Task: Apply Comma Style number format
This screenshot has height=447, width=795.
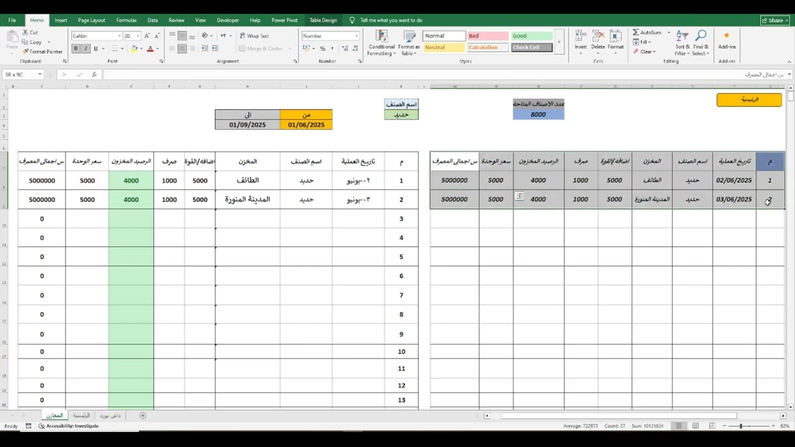Action: tap(332, 48)
